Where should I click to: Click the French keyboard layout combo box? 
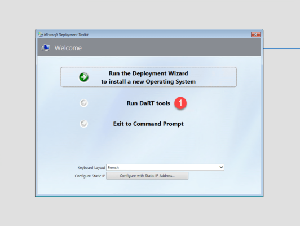(x=165, y=167)
